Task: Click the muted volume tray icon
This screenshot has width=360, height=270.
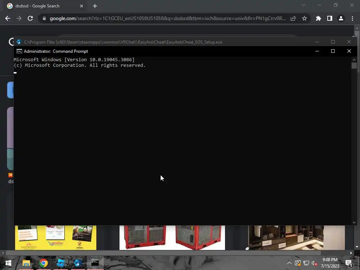Action: pos(315,263)
